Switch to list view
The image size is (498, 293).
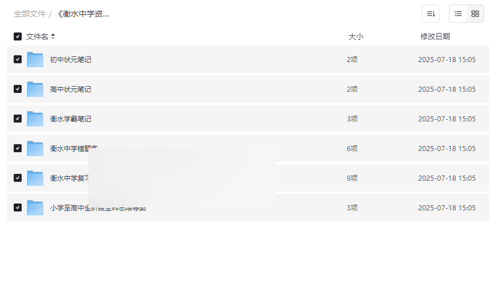(458, 14)
